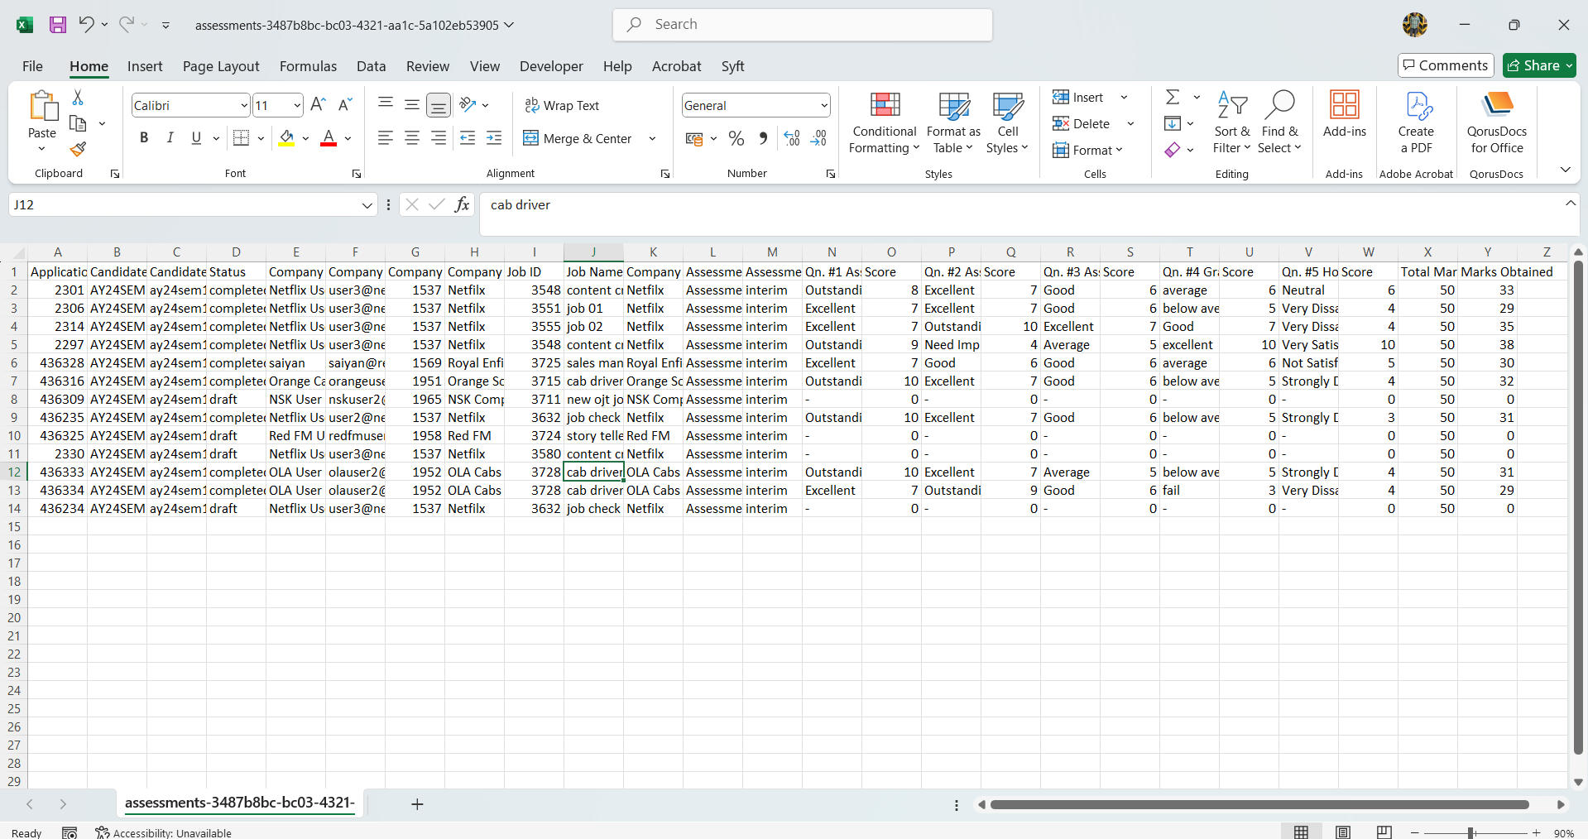Click the Percent Style icon
Viewport: 1588px width, 839px height.
(736, 139)
